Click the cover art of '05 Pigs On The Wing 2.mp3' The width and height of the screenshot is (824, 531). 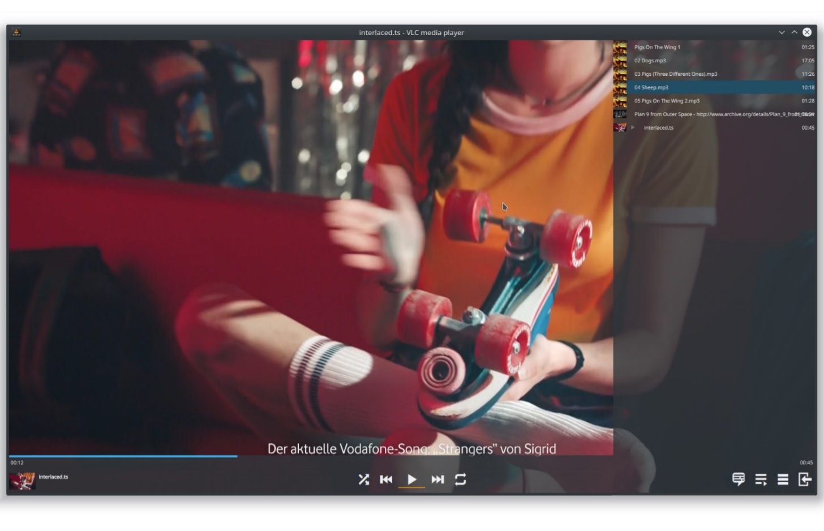[x=620, y=101]
